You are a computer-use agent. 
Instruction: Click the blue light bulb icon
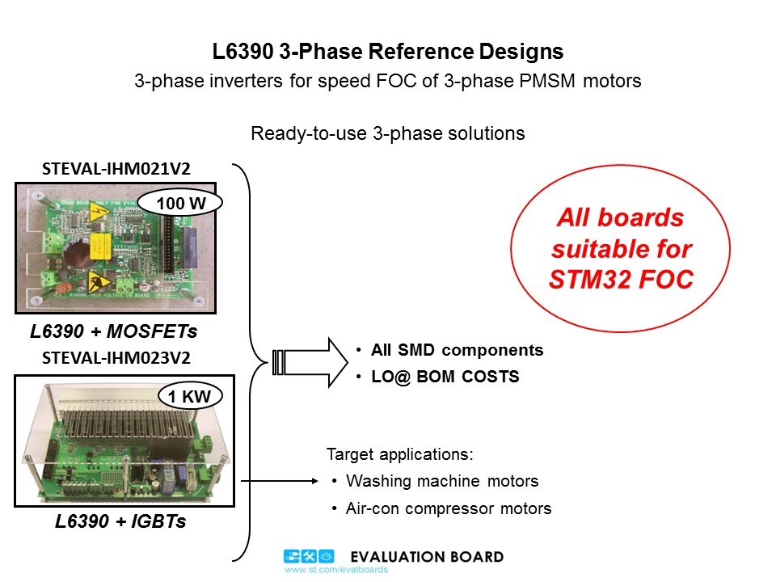(326, 557)
